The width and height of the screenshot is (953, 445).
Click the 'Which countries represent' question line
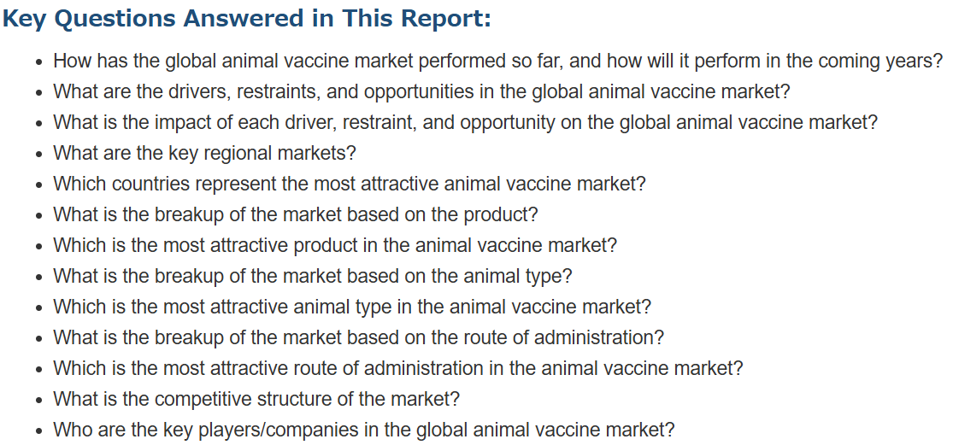pos(350,184)
